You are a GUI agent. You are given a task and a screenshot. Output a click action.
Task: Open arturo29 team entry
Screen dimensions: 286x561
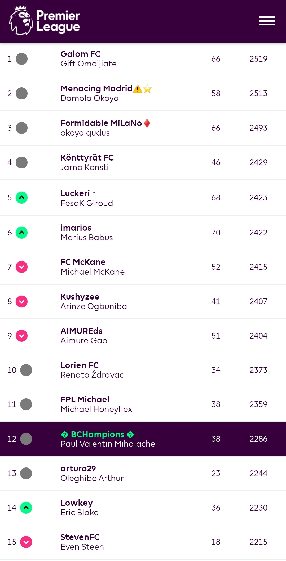pyautogui.click(x=78, y=469)
